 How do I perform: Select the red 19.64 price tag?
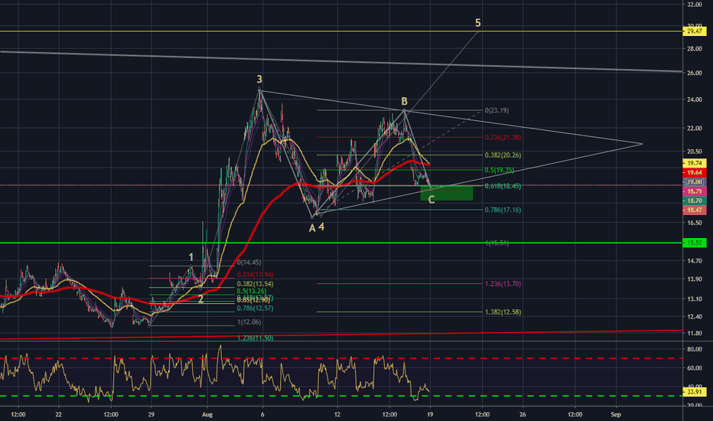[x=695, y=172]
